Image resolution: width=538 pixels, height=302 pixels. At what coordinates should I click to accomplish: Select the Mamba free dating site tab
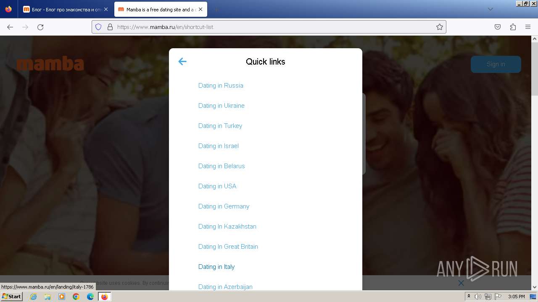pos(160,9)
